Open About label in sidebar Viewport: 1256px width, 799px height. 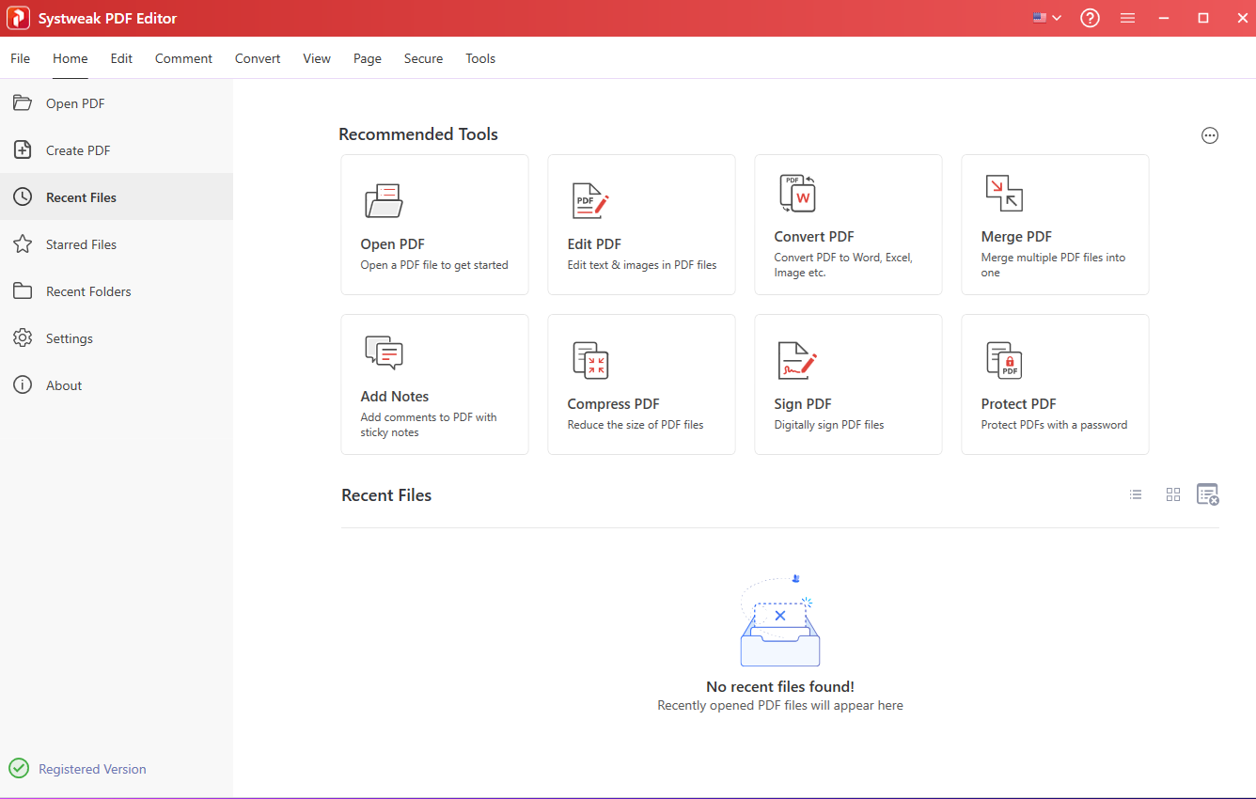click(64, 385)
